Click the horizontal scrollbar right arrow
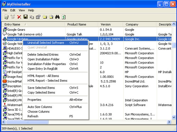The width and height of the screenshot is (177, 132). (x=169, y=122)
